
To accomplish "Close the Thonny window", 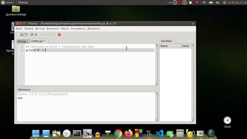I will pyautogui.click(x=17, y=24).
